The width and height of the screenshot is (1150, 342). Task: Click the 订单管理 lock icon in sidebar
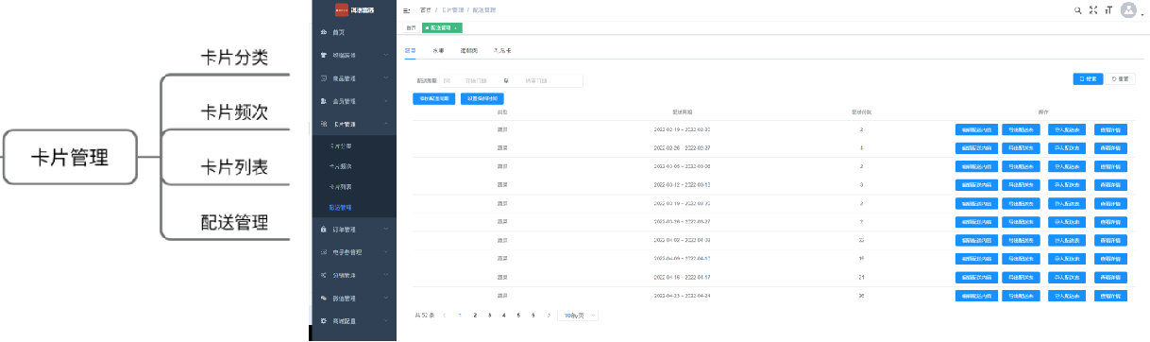pyautogui.click(x=324, y=230)
